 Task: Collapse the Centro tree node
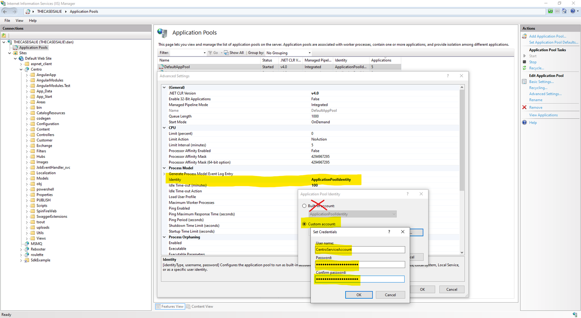tap(21, 69)
